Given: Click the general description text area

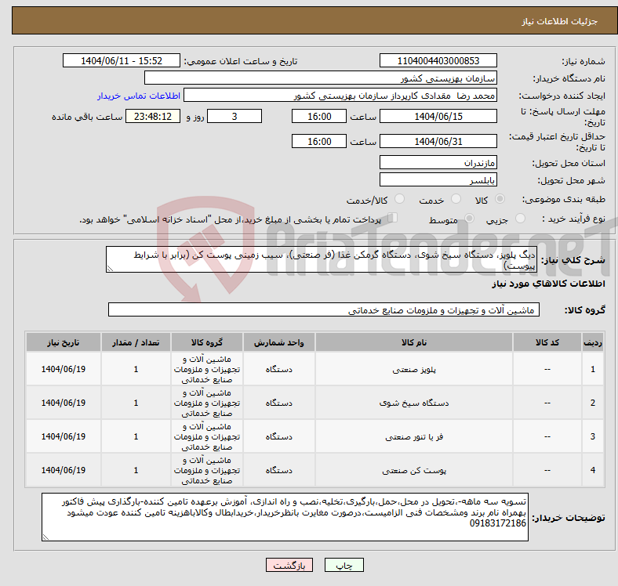Looking at the screenshot, I should 322,259.
